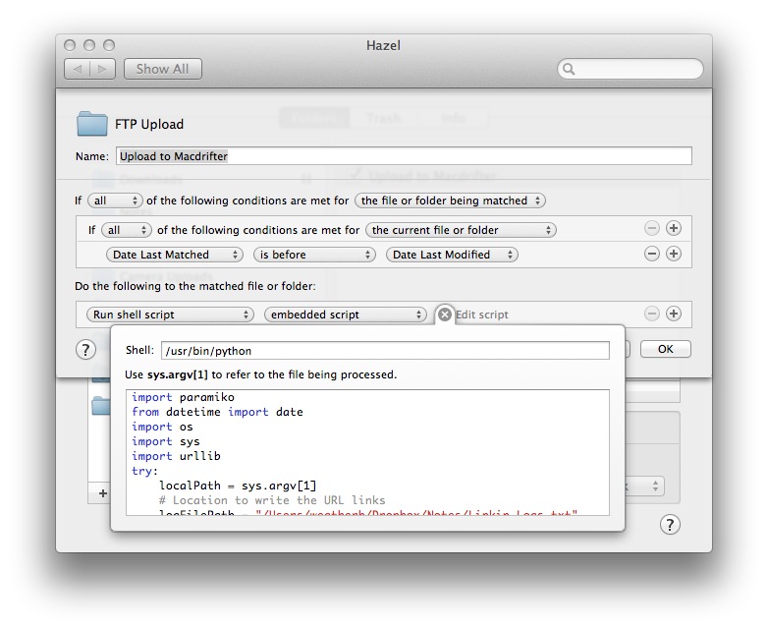This screenshot has height=630, width=768.
Task: Click the add folder plus button behind the sheet
Action: [102, 492]
